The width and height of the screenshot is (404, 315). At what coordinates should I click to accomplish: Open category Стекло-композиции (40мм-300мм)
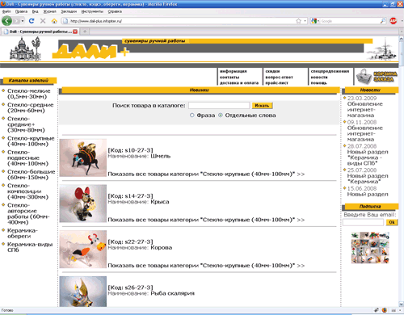coord(27,191)
